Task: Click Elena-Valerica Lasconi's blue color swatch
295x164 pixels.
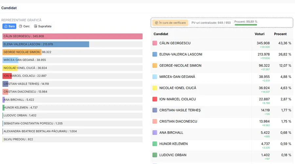Action: click(155, 54)
